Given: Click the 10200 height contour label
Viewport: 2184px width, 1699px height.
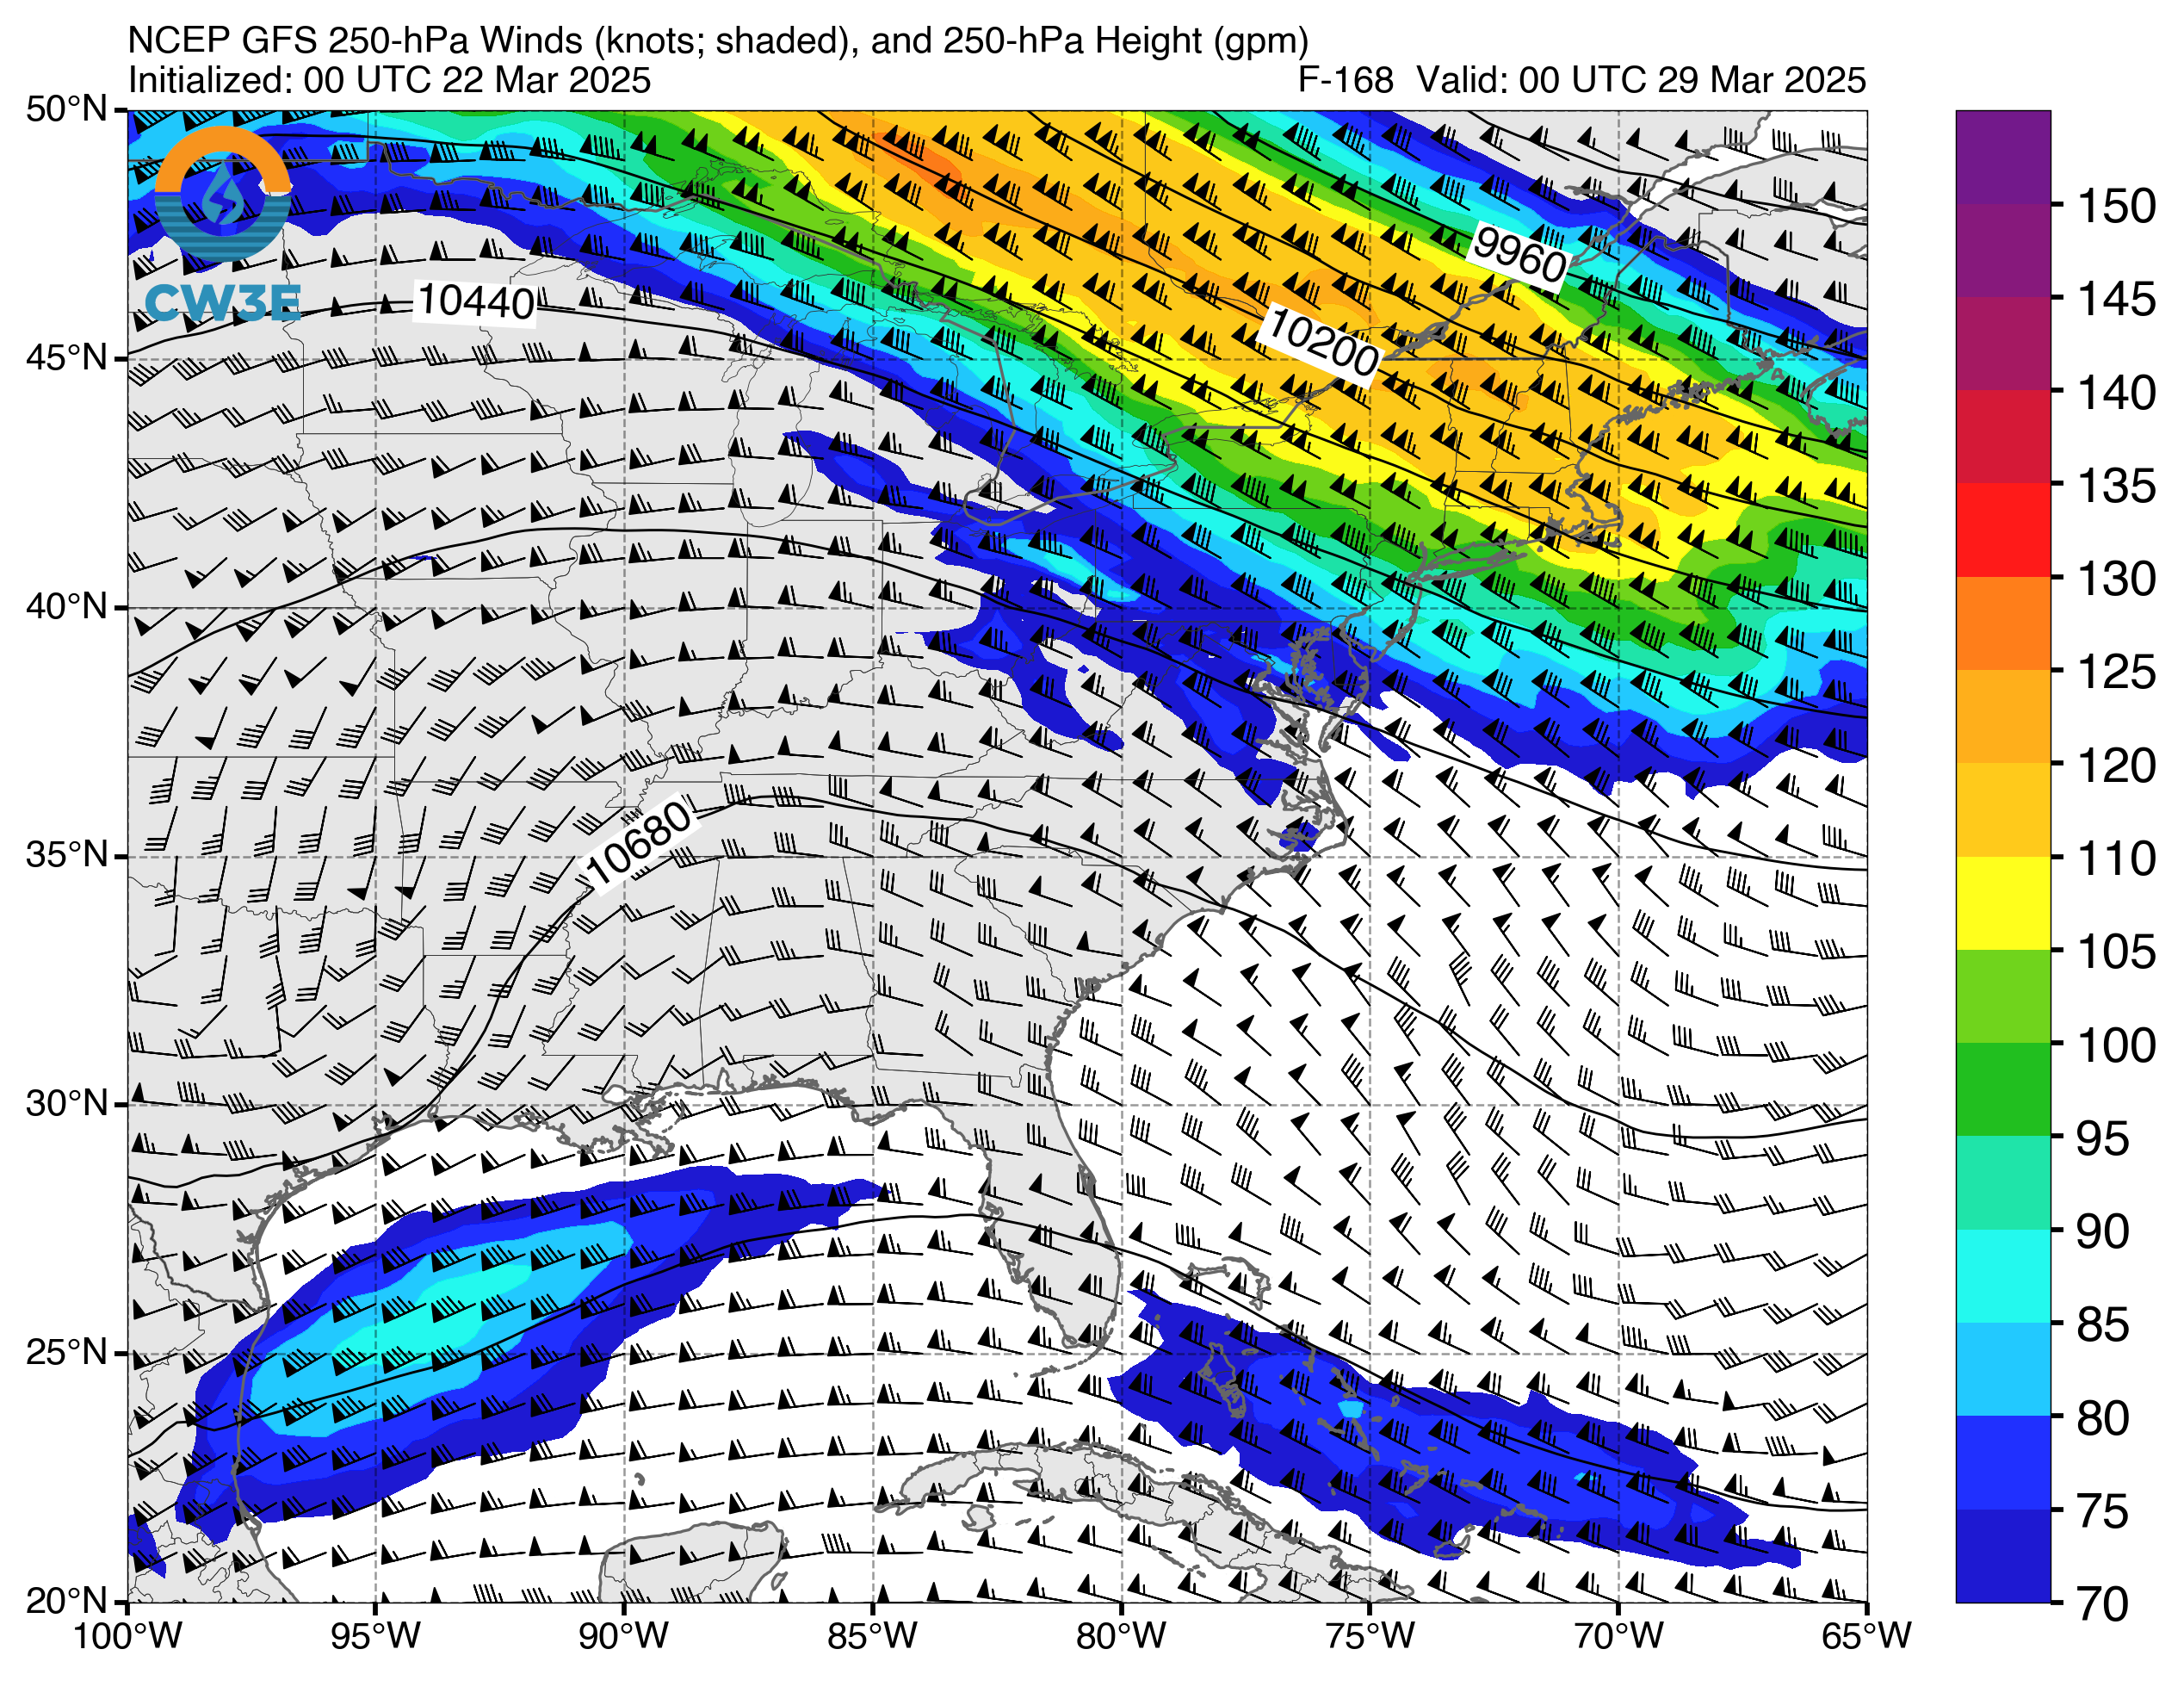Looking at the screenshot, I should click(1322, 344).
